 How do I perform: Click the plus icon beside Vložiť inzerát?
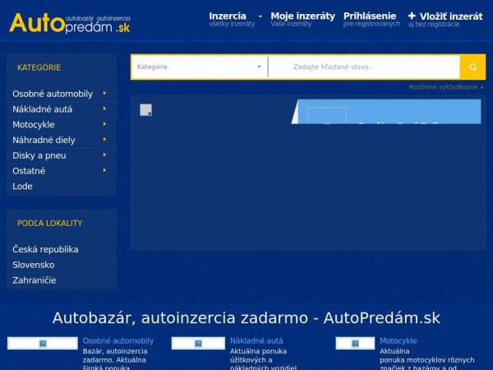pos(412,16)
